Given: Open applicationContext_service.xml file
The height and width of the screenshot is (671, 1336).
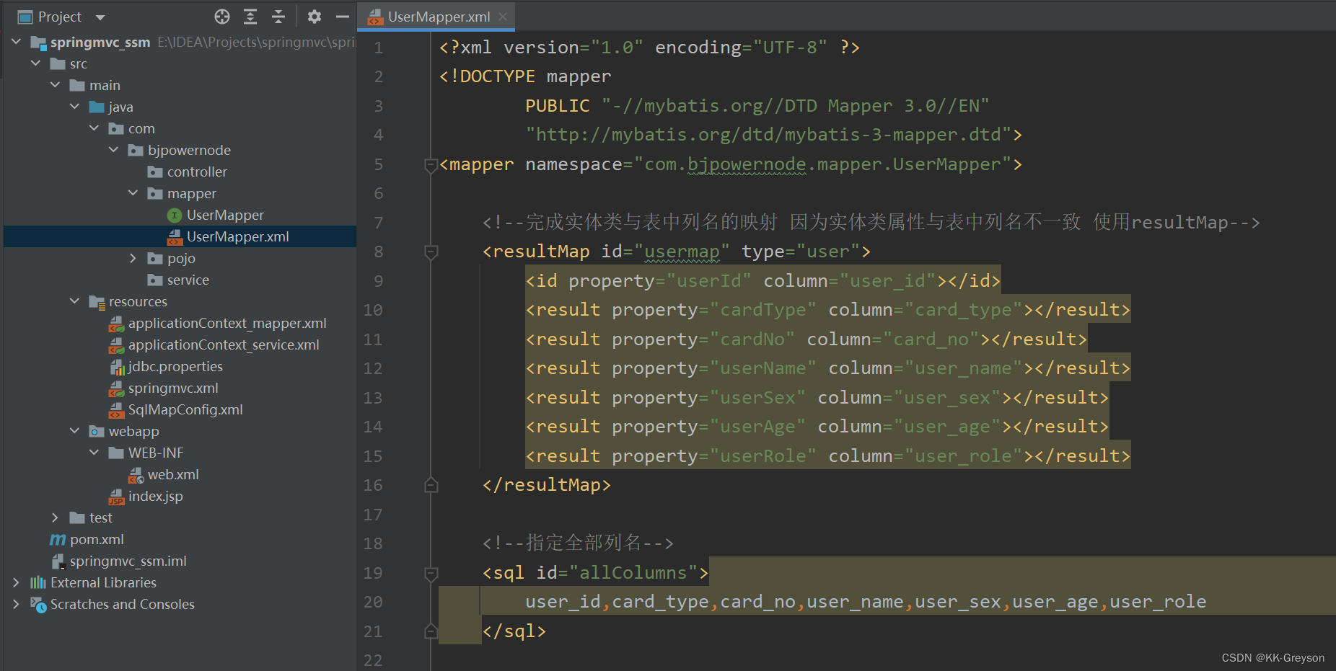Looking at the screenshot, I should [x=224, y=345].
